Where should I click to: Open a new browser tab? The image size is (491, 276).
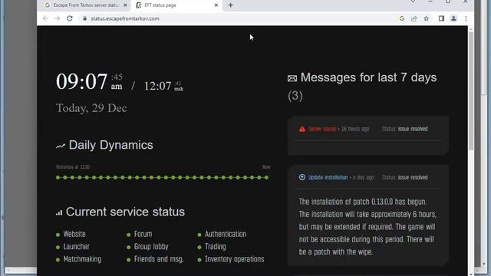coord(230,5)
